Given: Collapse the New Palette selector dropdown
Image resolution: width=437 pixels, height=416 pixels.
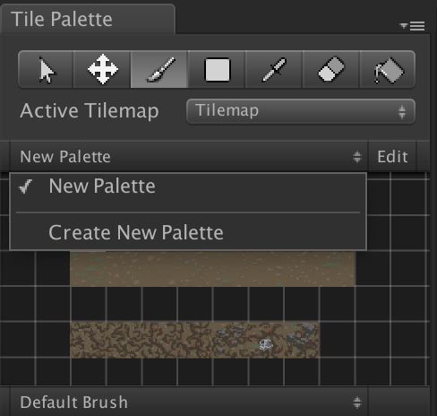Looking at the screenshot, I should tap(189, 157).
